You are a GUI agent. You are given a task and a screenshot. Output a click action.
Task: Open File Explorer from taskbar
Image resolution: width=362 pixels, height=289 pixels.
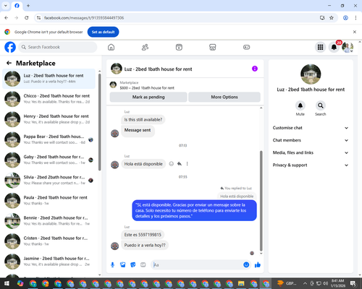(241, 283)
